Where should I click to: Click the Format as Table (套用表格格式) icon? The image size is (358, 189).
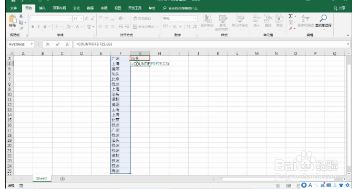point(223,19)
